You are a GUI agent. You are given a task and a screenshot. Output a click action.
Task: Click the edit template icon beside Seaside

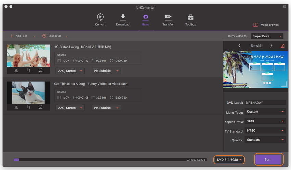pos(282,45)
